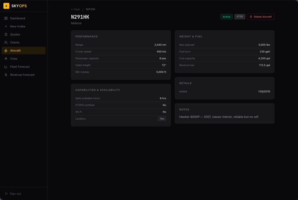Viewport: 298px width, 200px height.
Task: Click the max payload value 5,000 lbs
Action: pyautogui.click(x=264, y=45)
